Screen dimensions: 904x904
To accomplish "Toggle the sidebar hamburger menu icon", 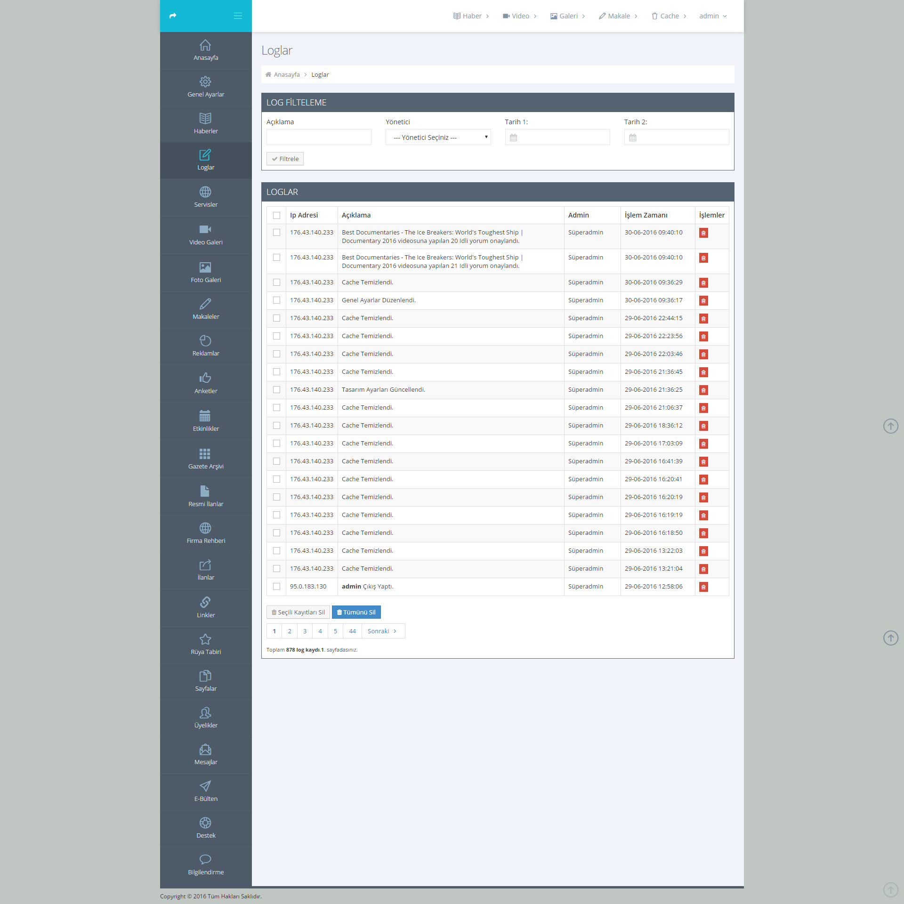I will pos(238,16).
